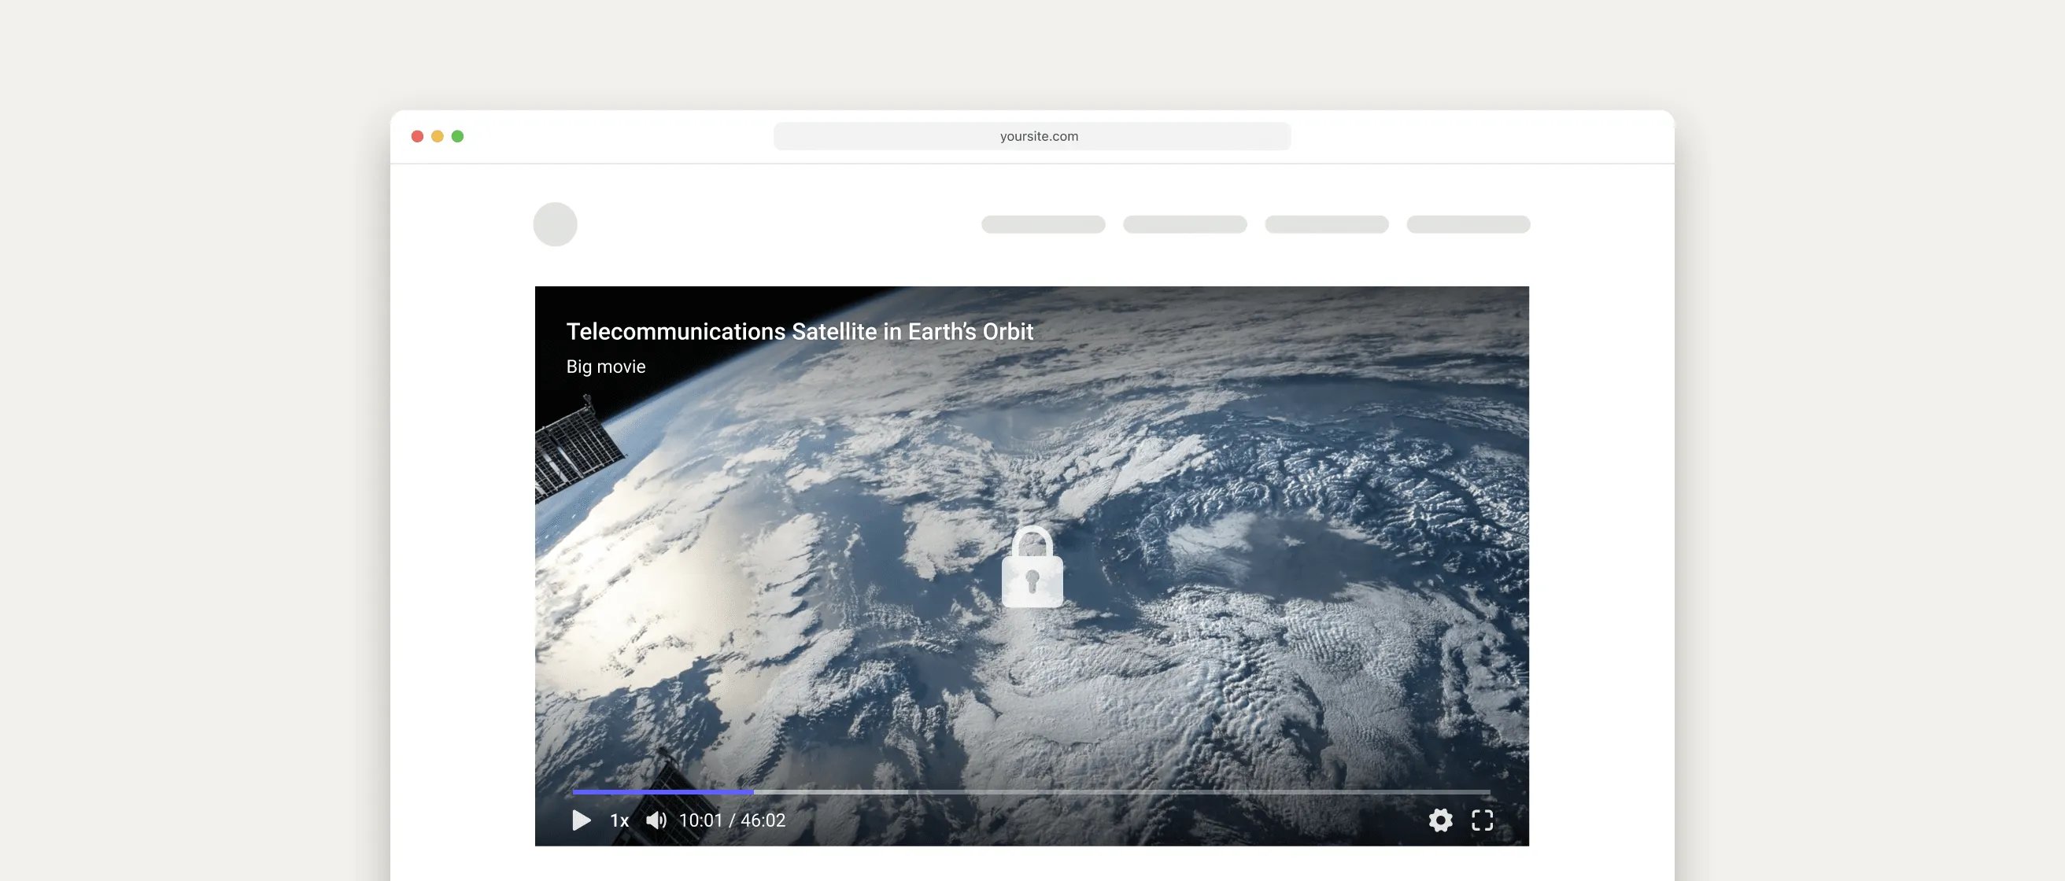Viewport: 2065px width, 881px height.
Task: Enter fullscreen mode
Action: pyautogui.click(x=1481, y=820)
